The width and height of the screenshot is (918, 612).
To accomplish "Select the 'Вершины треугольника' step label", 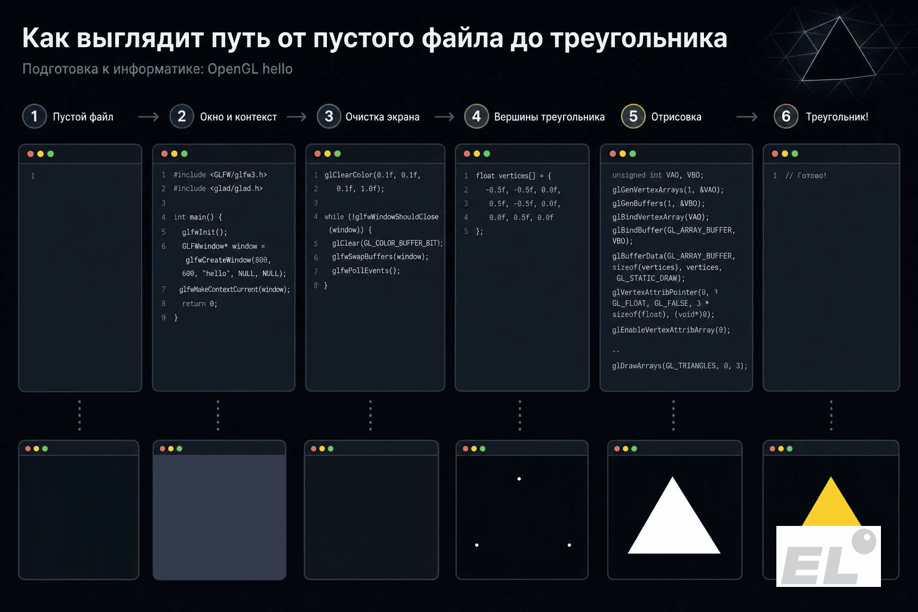I will [x=549, y=117].
